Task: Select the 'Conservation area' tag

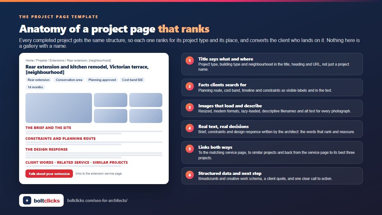Action: pos(69,80)
